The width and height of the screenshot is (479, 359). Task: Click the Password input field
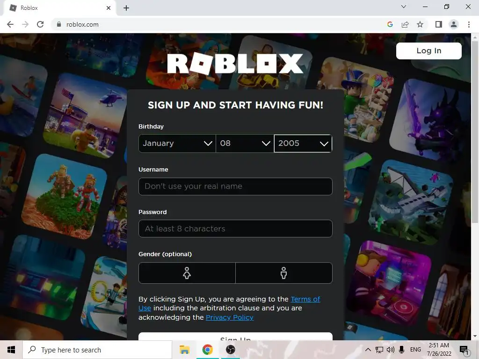[x=235, y=229]
